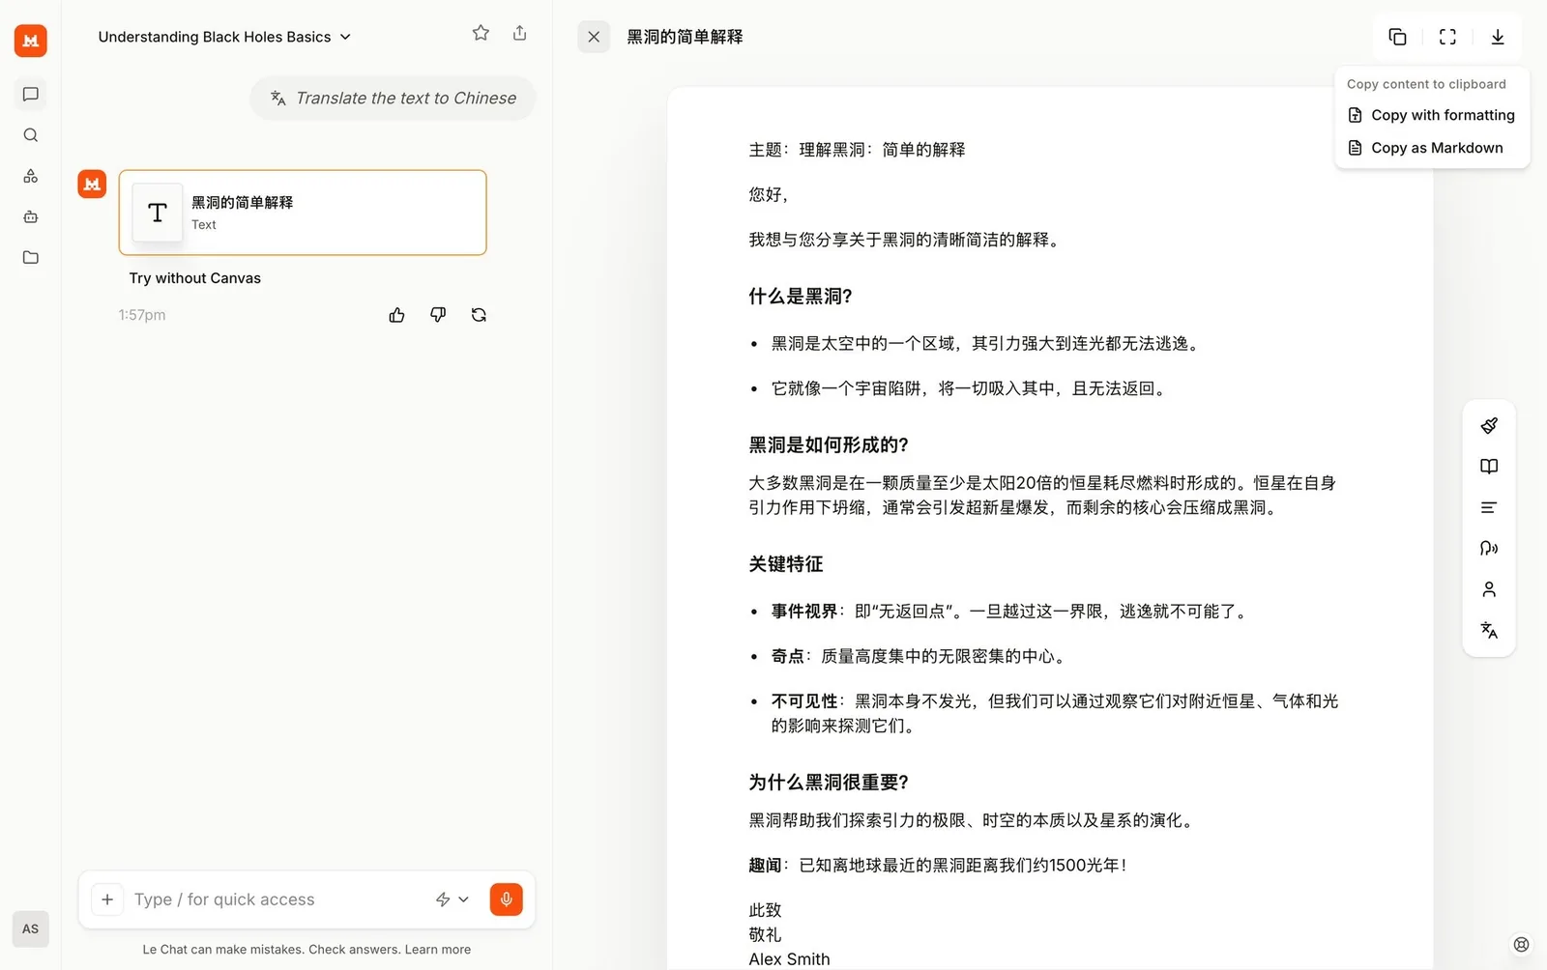Image resolution: width=1547 pixels, height=970 pixels.
Task: Select the paintbrush canvas tool
Action: tap(1489, 426)
